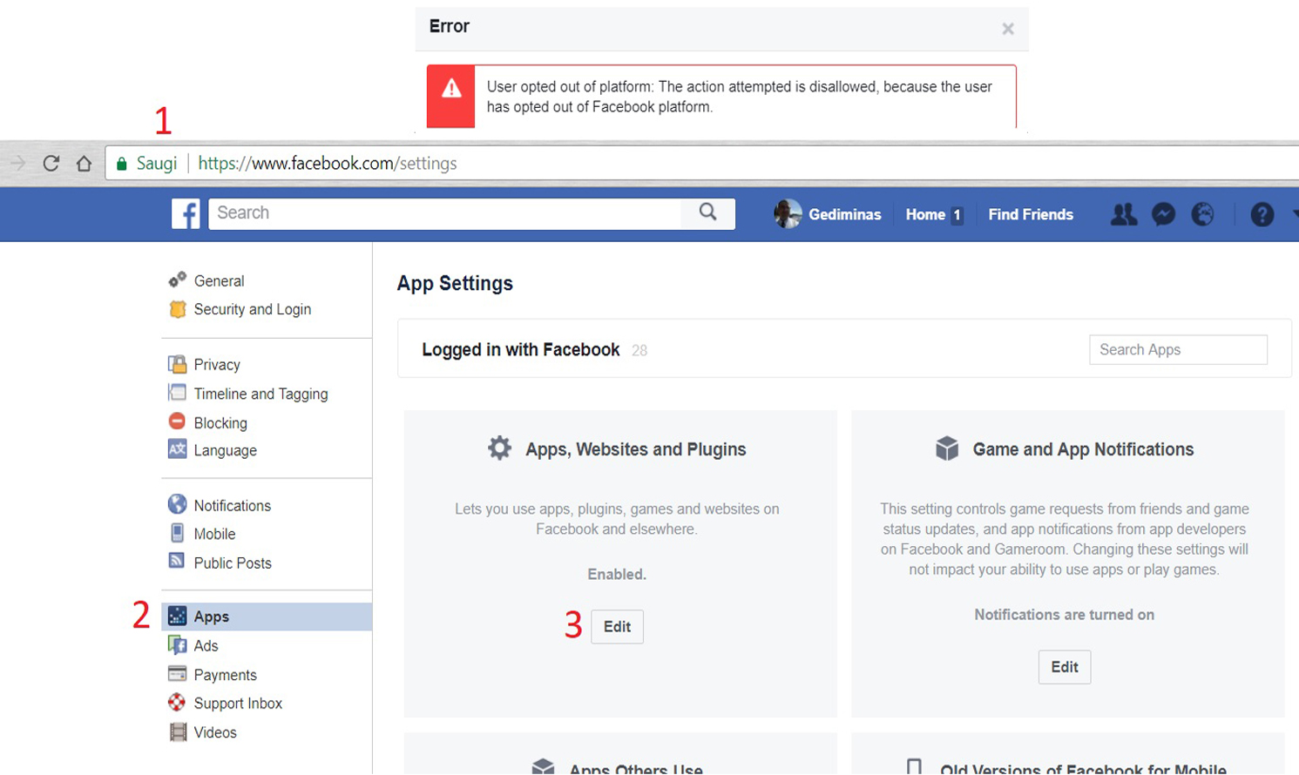Click the Privacy lock icon
This screenshot has width=1299, height=775.
(x=177, y=363)
